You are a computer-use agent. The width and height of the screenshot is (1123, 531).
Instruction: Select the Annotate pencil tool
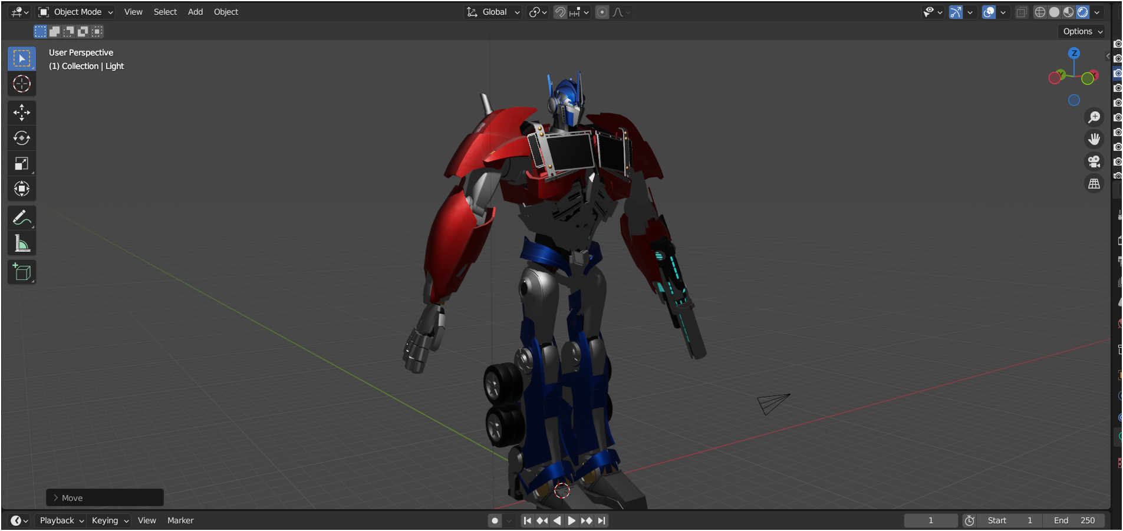click(22, 218)
